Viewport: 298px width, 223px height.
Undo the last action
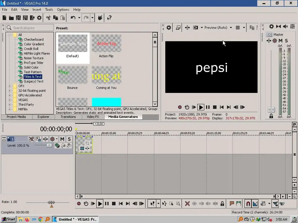point(73,18)
